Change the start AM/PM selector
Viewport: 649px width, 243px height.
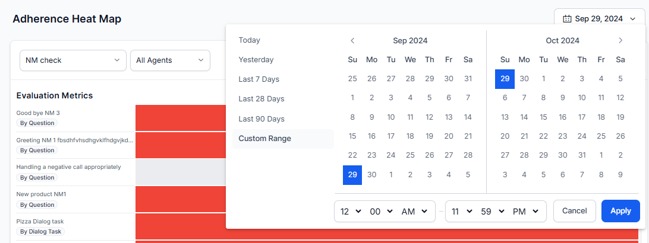[414, 211]
